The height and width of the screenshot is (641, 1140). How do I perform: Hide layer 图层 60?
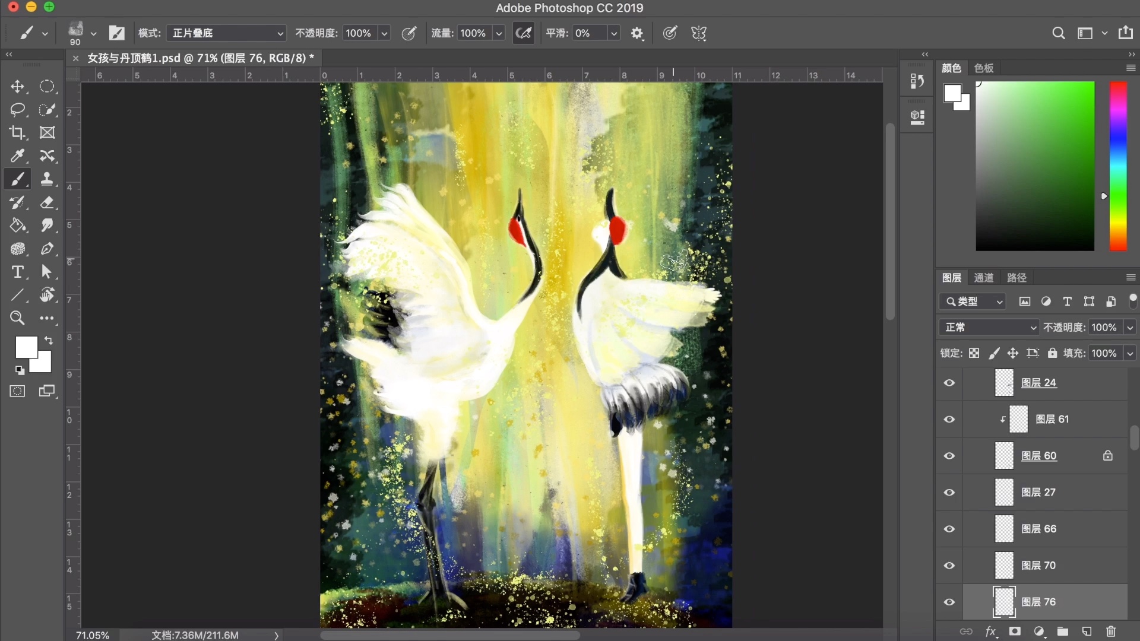[949, 456]
